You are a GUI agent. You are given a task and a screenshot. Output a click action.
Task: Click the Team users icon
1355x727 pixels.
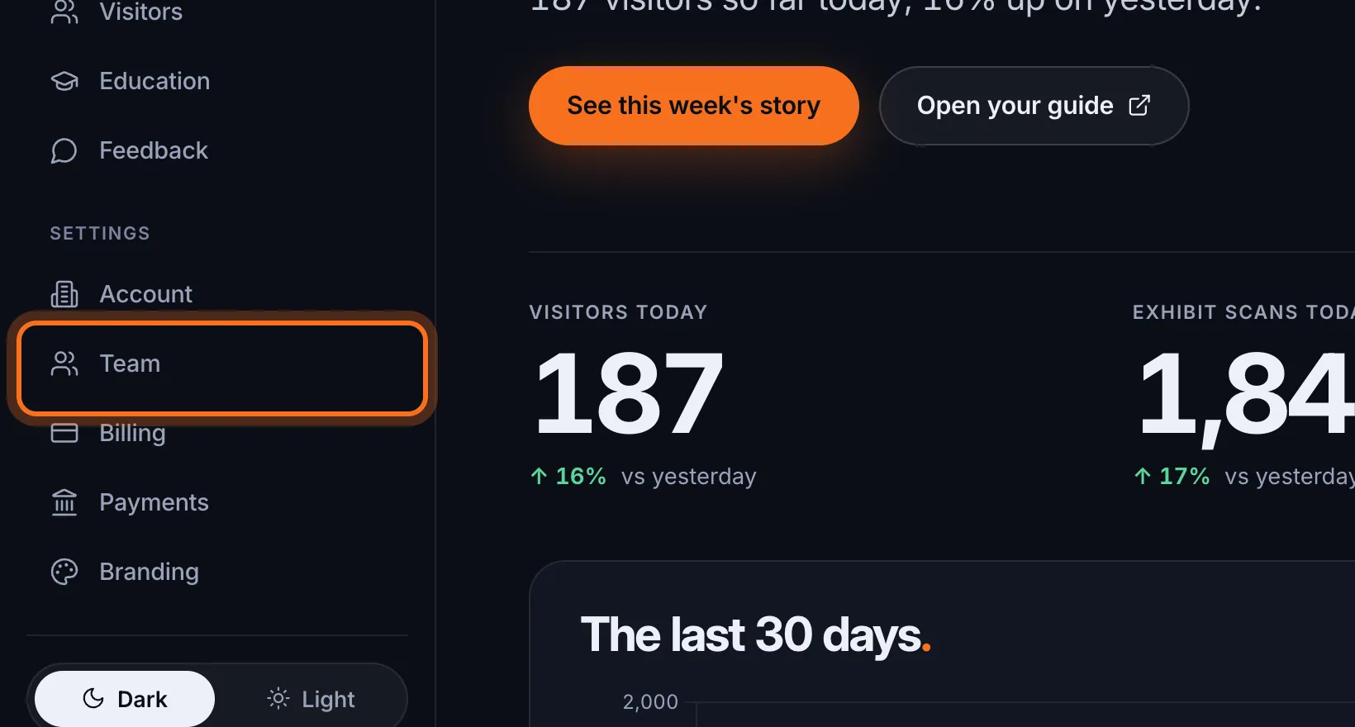(64, 363)
